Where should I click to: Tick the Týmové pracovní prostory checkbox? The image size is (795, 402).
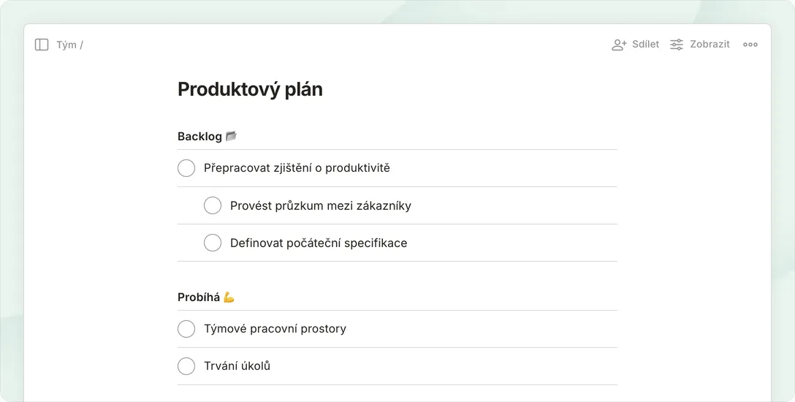pos(186,329)
